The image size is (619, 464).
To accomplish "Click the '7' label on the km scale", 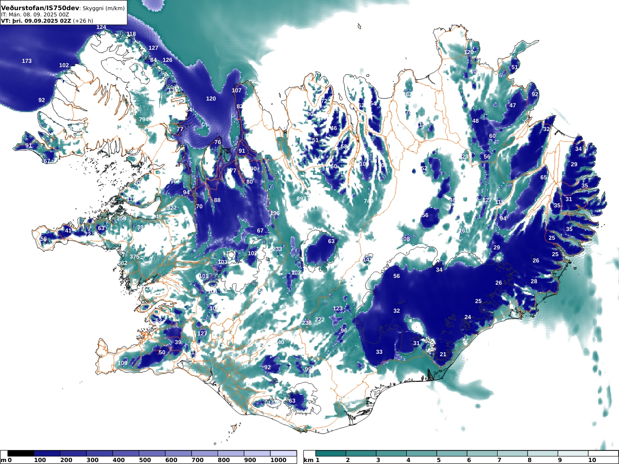I will coord(500,460).
